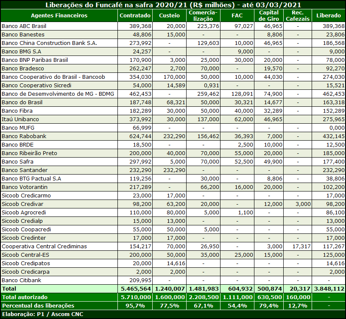Select the 'Capital de Giro' column header
346x319 pixels.
pos(269,15)
